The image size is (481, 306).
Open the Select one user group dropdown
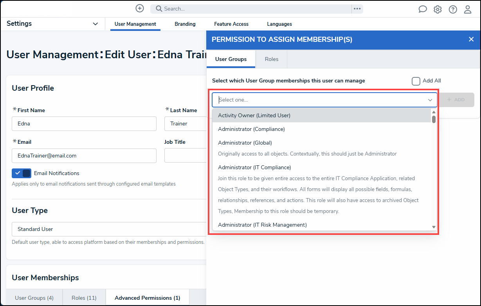[324, 100]
